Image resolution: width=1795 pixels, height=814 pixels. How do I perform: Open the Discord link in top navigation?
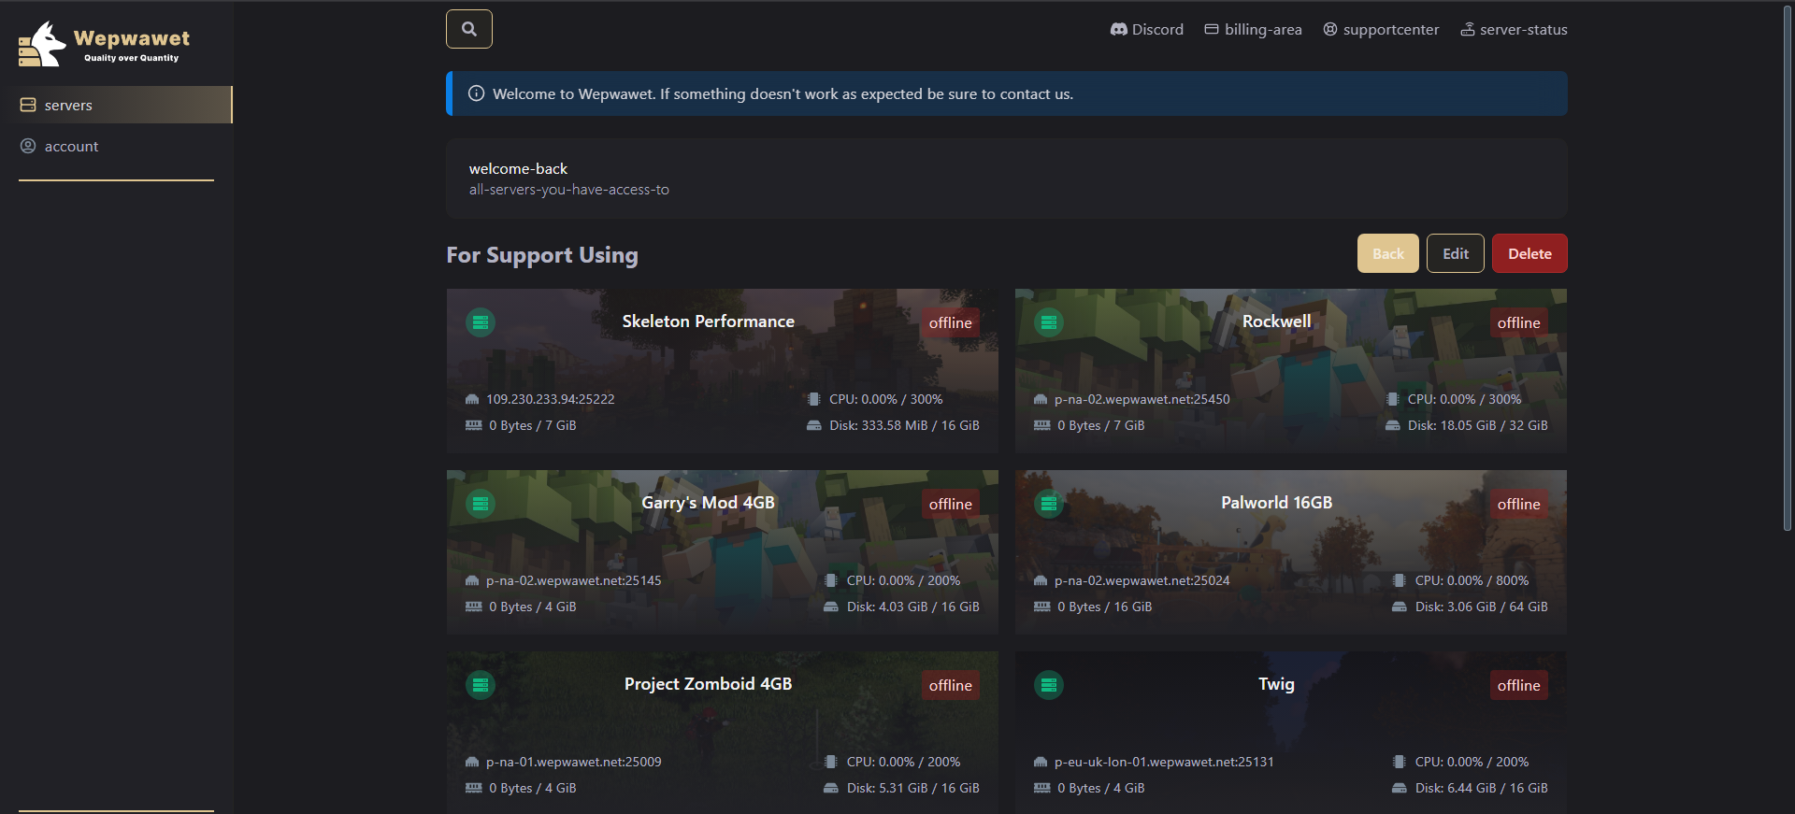coord(1146,29)
